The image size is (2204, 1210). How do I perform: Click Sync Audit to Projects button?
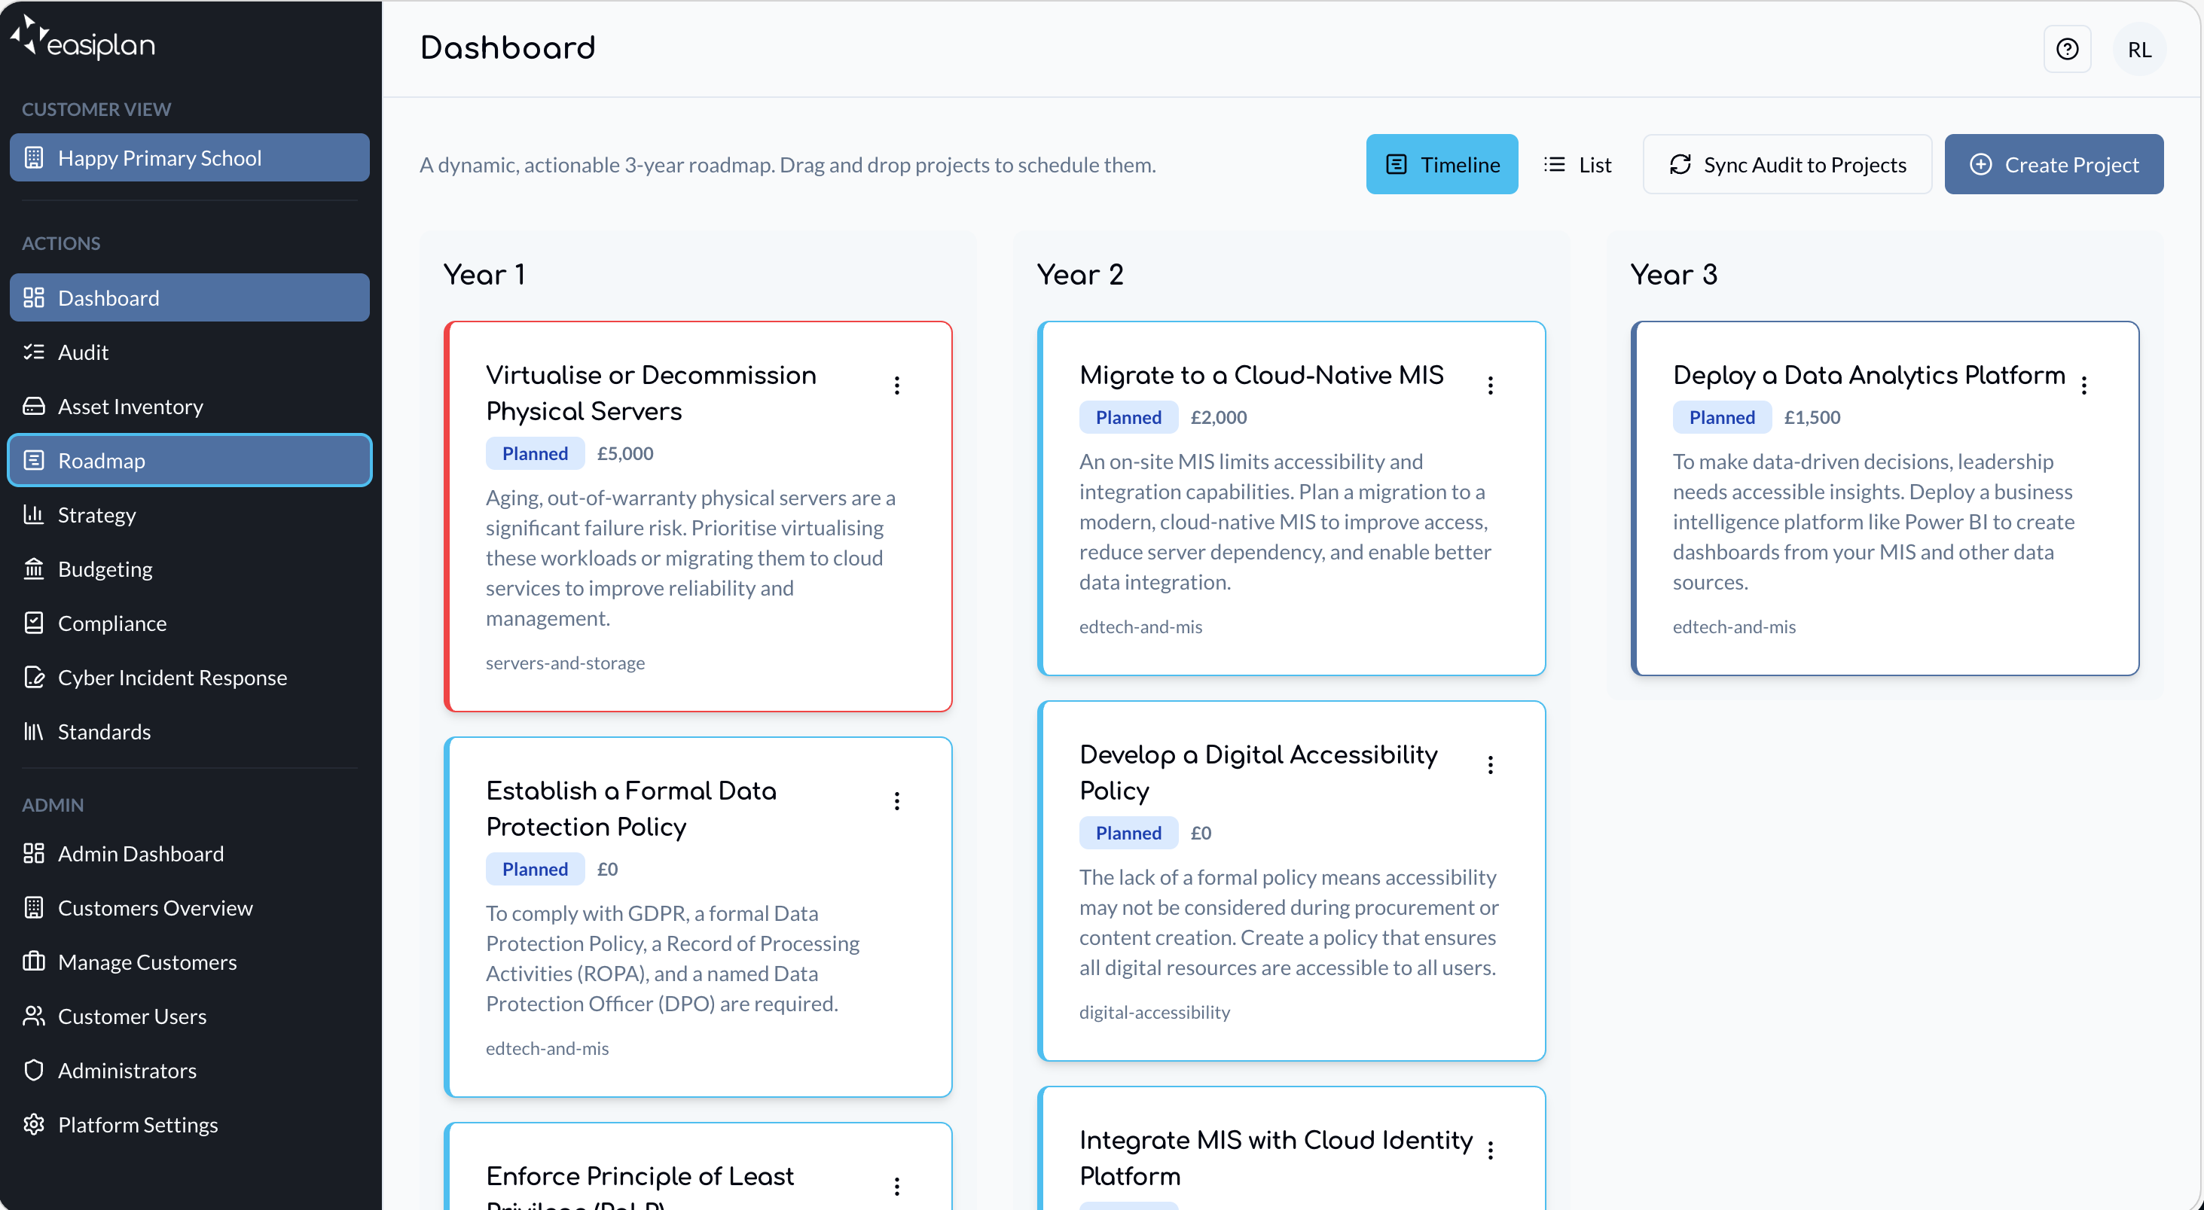[1787, 164]
